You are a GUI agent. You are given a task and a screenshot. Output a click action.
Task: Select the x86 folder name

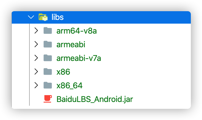63,72
